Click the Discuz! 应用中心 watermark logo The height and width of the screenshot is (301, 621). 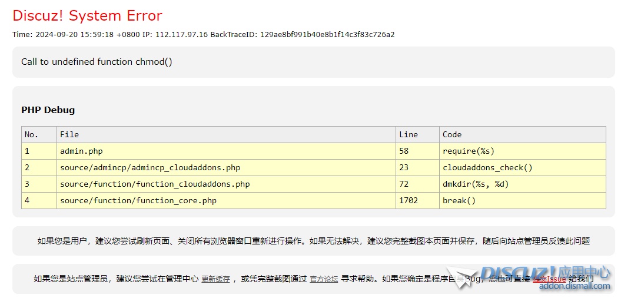544,273
